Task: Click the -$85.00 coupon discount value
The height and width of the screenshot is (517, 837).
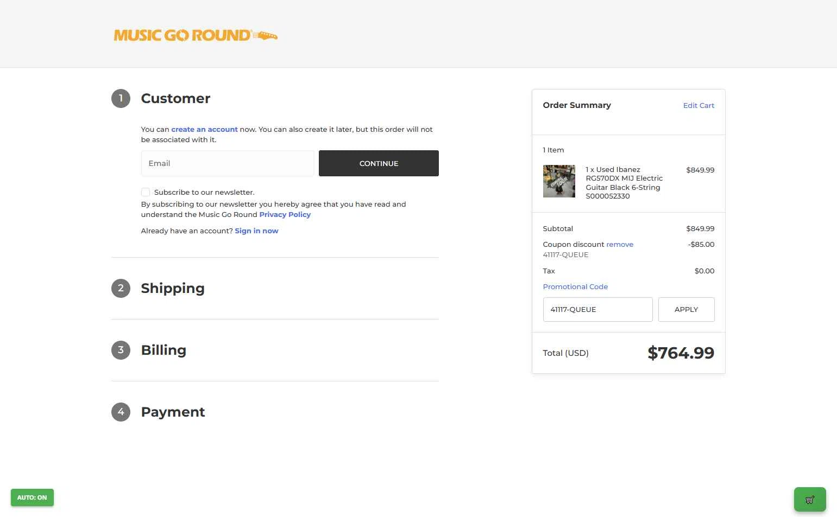Action: pos(701,244)
